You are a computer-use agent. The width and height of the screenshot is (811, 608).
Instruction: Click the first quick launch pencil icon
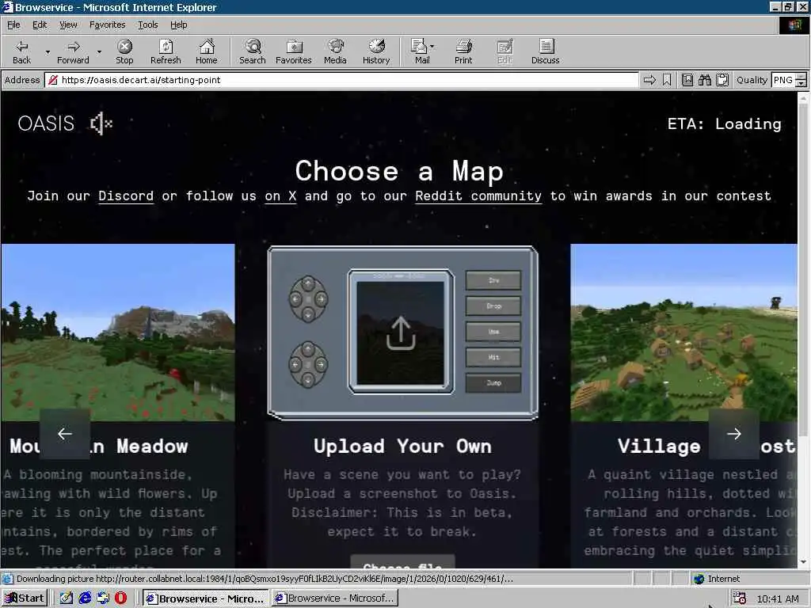click(x=67, y=598)
